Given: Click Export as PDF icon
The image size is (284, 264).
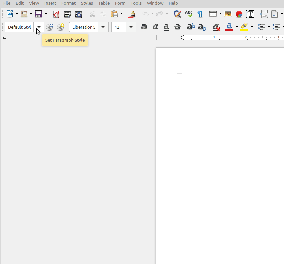Looking at the screenshot, I should [56, 14].
